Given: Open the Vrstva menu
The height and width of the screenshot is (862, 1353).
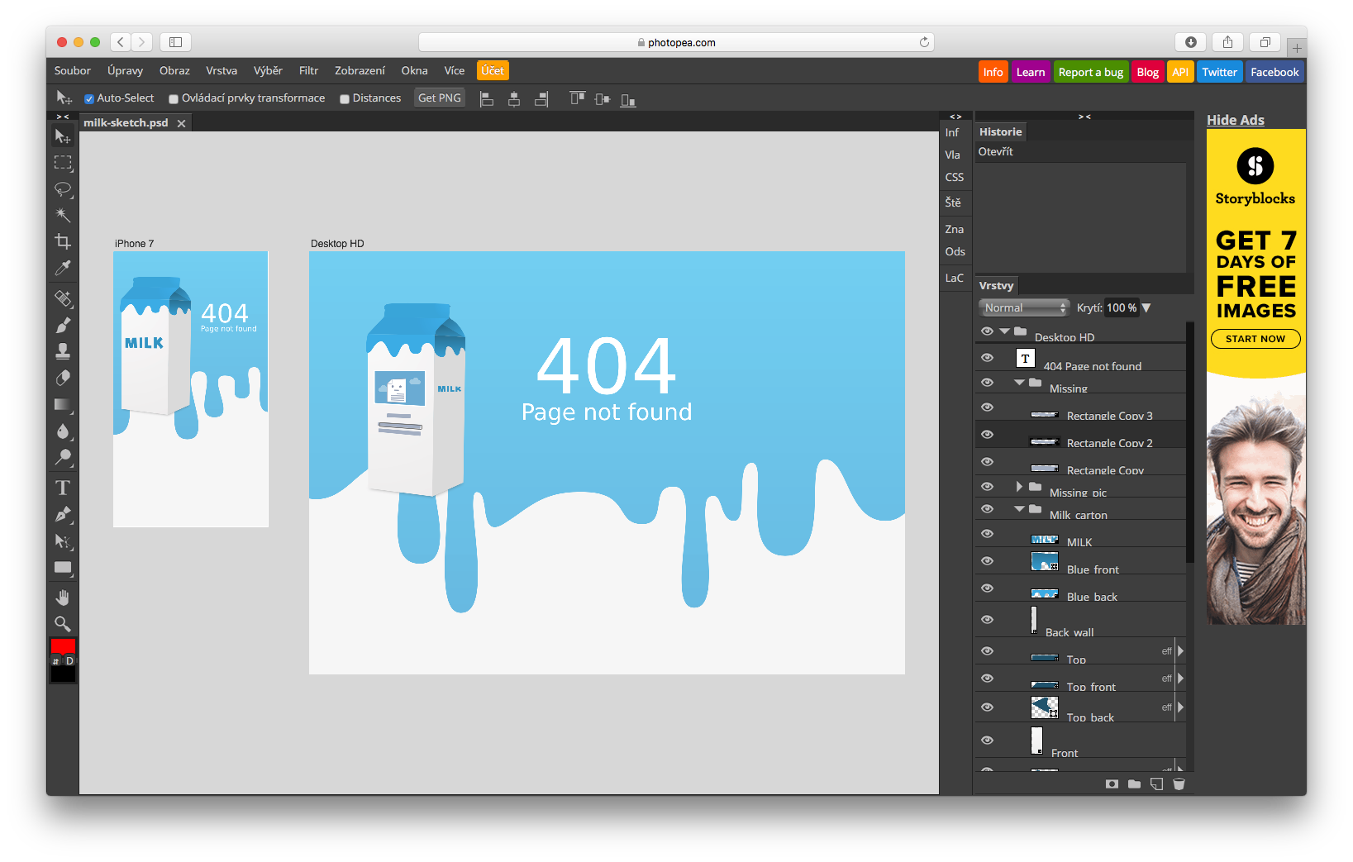Looking at the screenshot, I should pos(222,71).
